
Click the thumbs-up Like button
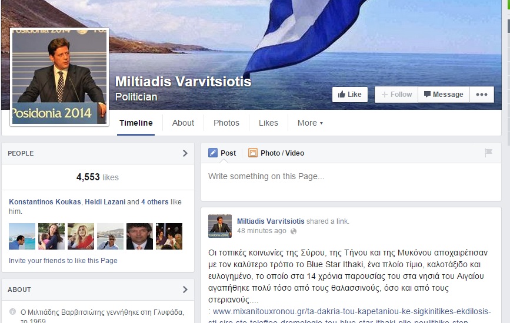point(349,95)
